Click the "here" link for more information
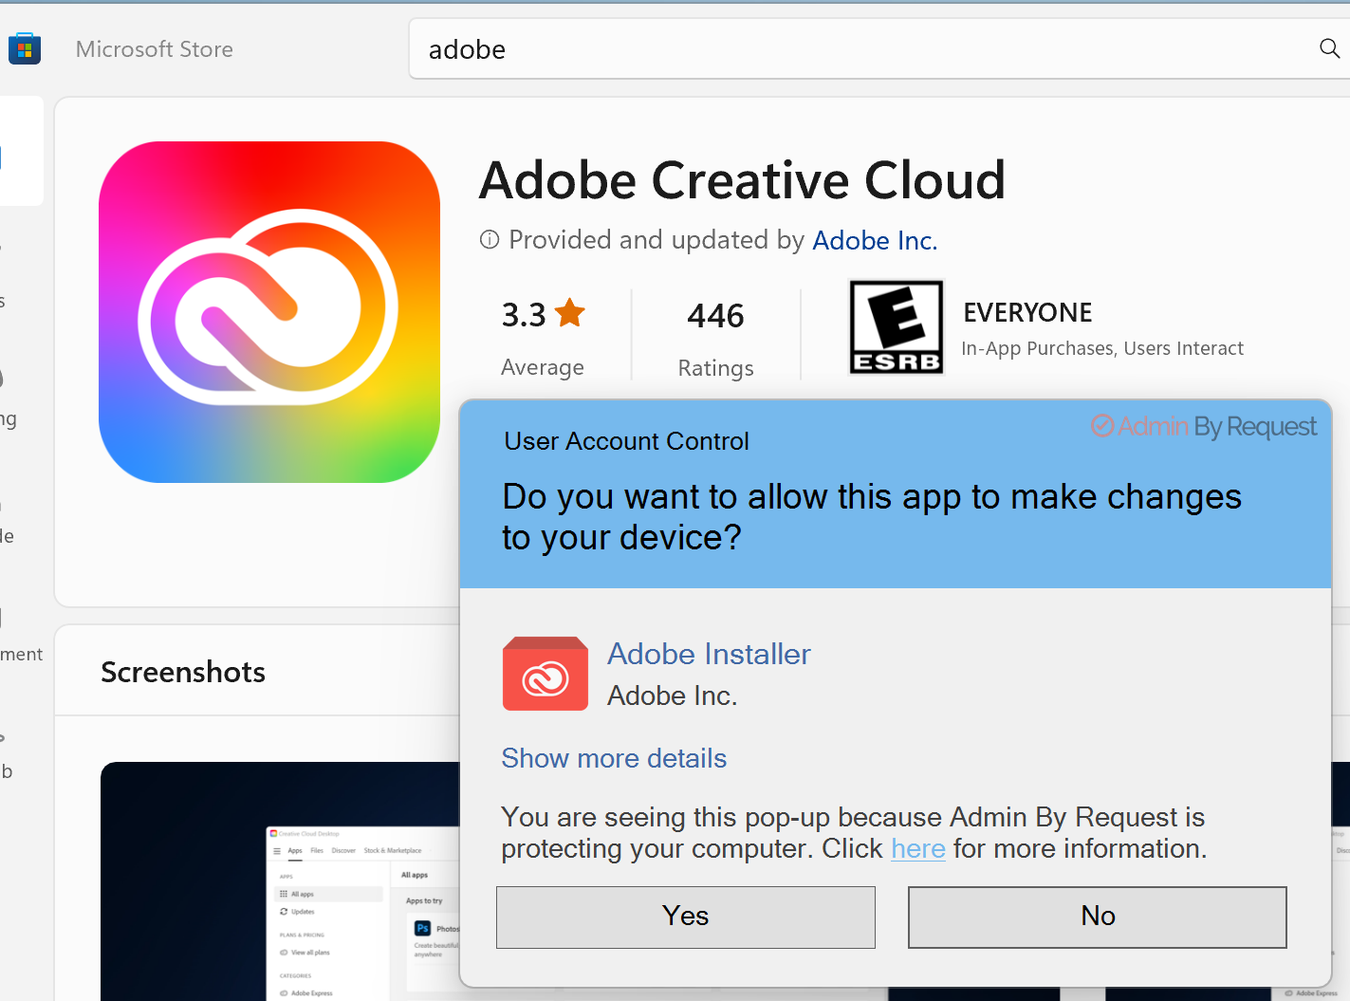Viewport: 1350px width, 1001px height. pyautogui.click(x=917, y=848)
